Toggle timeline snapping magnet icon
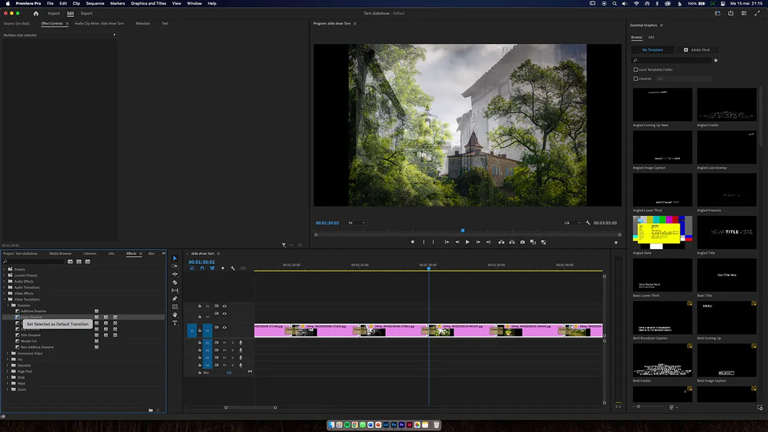 202,268
